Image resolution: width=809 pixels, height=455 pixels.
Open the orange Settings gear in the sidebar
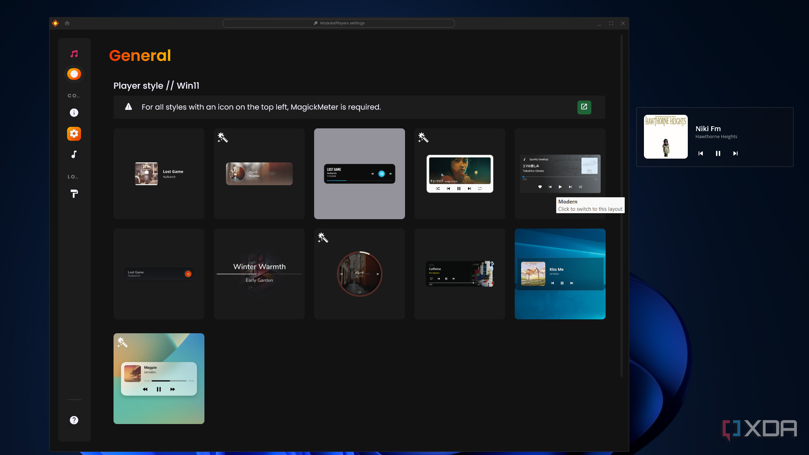tap(73, 134)
